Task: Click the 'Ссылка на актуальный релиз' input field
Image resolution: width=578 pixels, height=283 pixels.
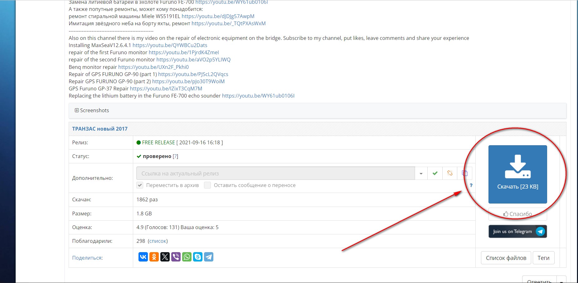Action: tap(275, 173)
